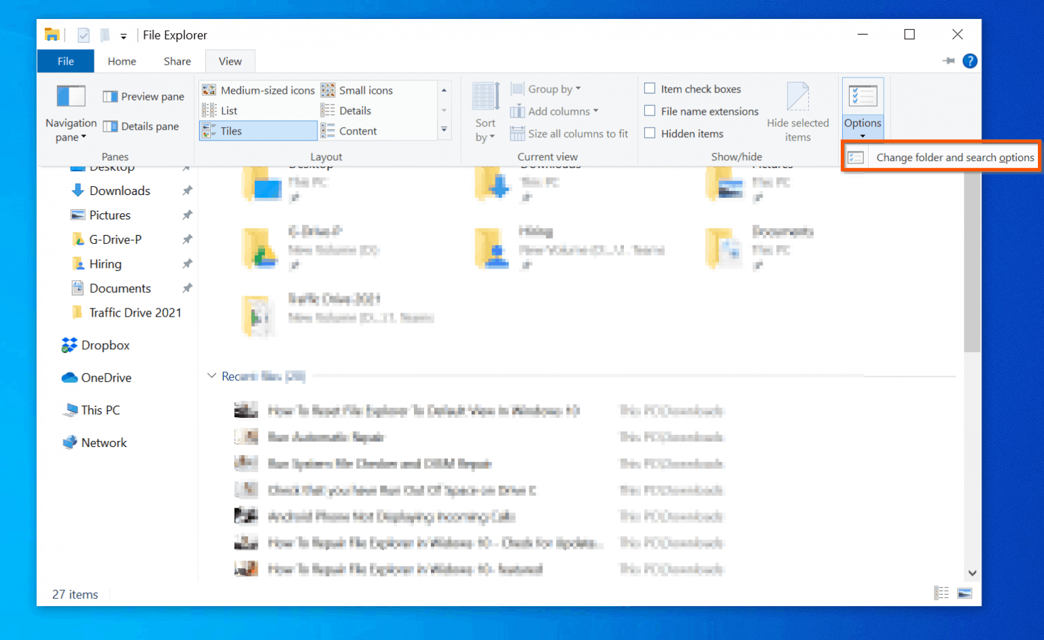Select the Content layout view
The image size is (1044, 640).
358,130
